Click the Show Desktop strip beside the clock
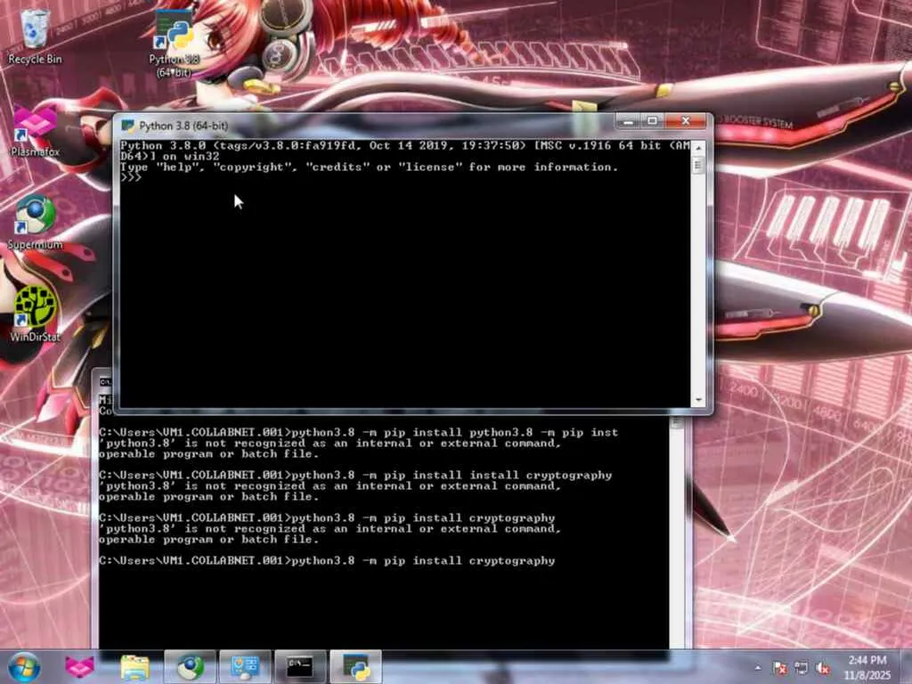The image size is (912, 684). [x=906, y=667]
